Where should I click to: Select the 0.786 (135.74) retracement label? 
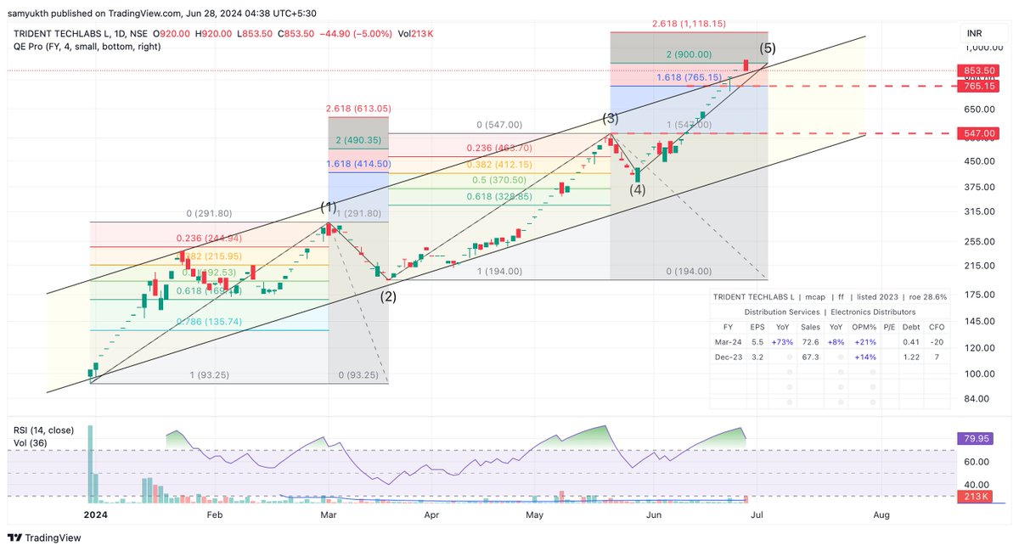click(209, 322)
